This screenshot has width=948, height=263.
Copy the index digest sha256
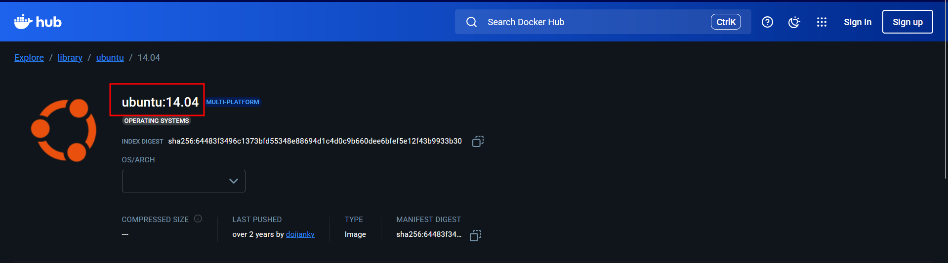[x=477, y=141]
